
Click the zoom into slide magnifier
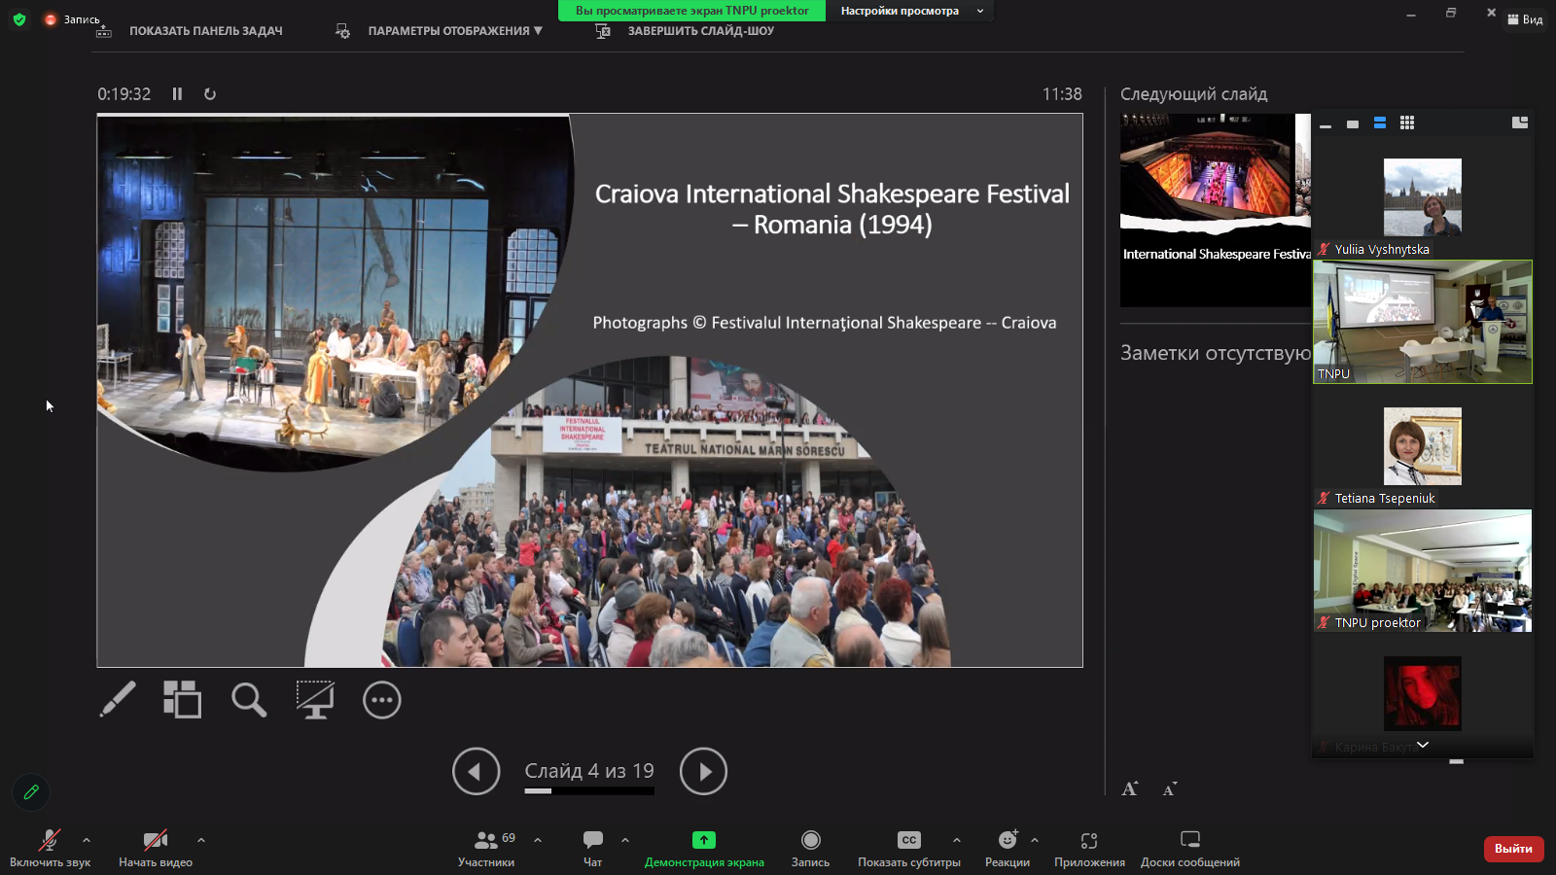coord(248,699)
